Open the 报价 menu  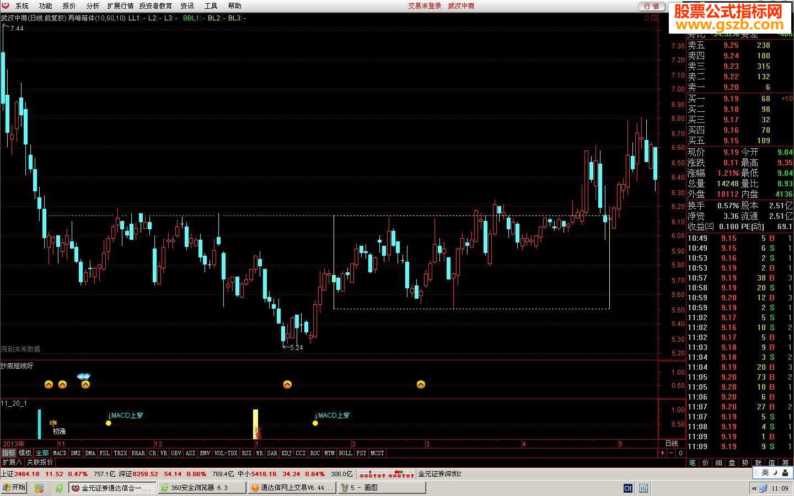click(x=69, y=6)
